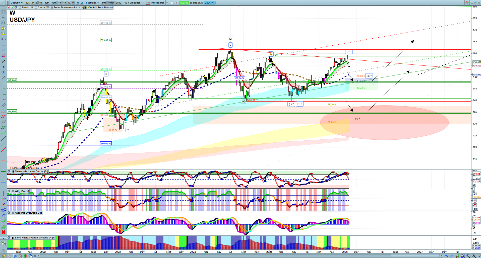Toggle the Cierre (W) checkbox
Image resolution: width=481 pixels, height=258 pixels.
tap(36, 8)
